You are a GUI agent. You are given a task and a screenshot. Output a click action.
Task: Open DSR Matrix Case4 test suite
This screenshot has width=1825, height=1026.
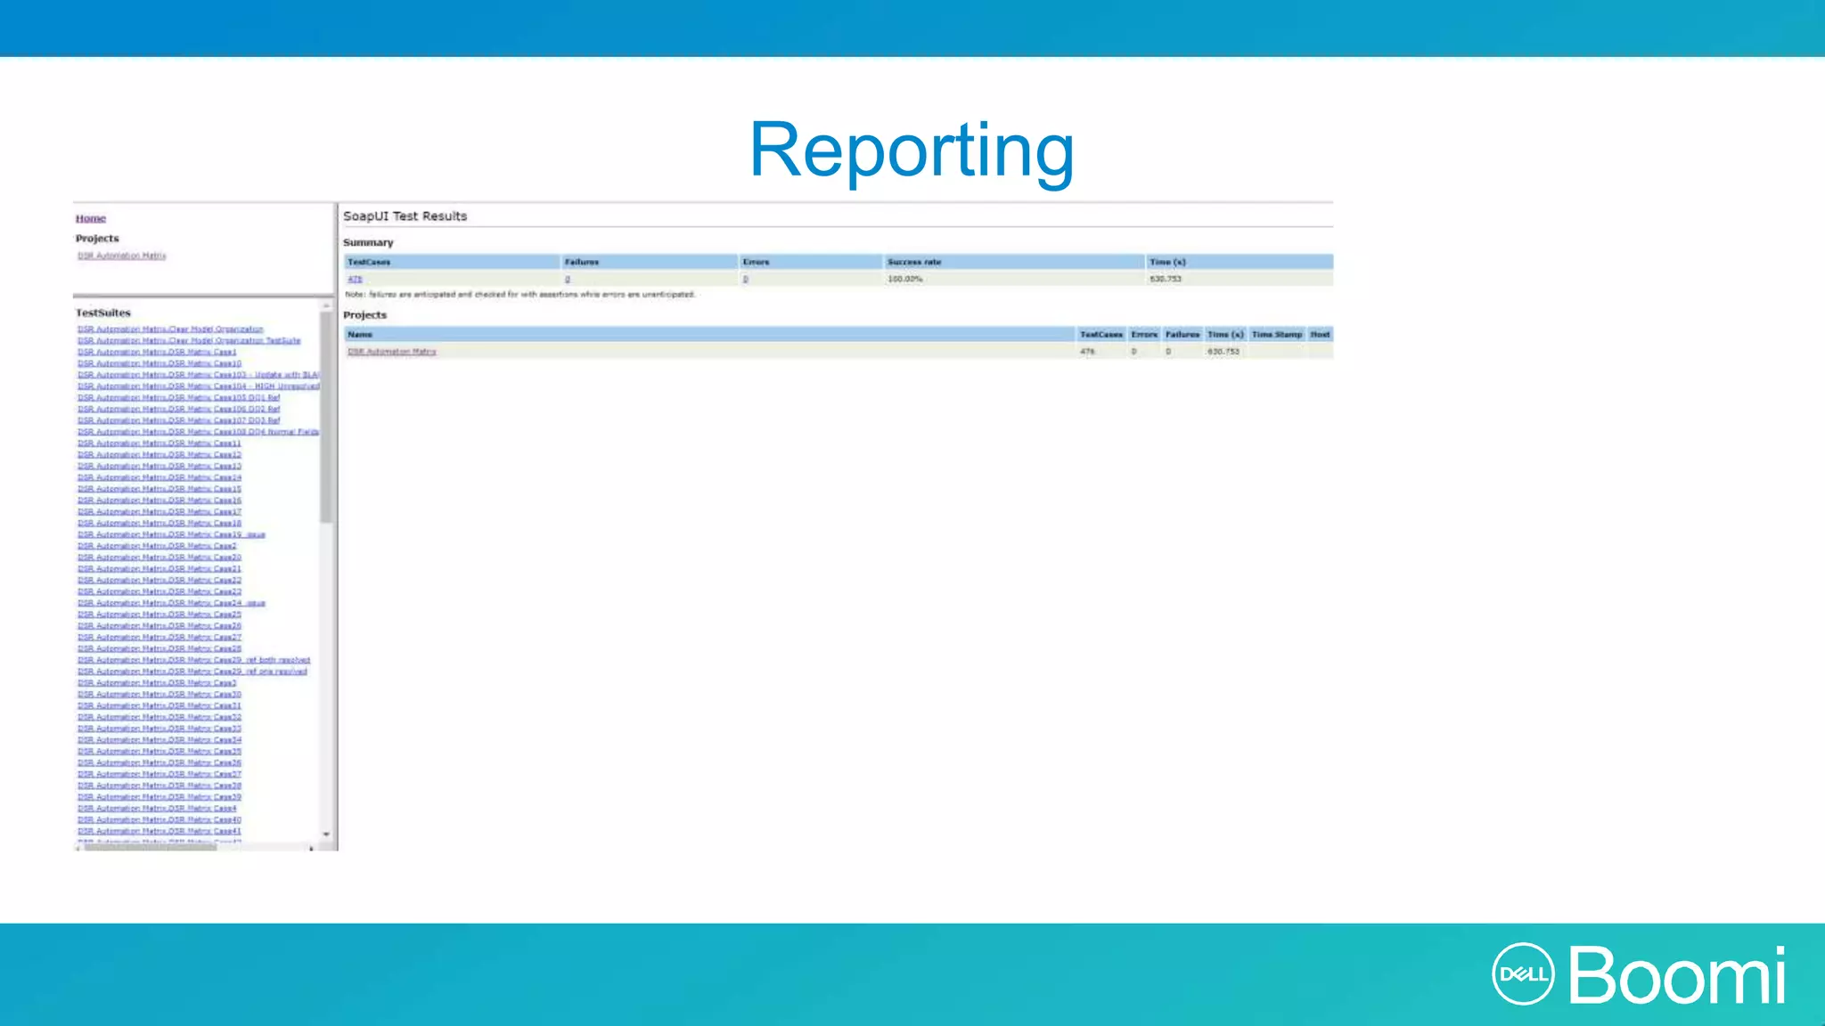(157, 809)
